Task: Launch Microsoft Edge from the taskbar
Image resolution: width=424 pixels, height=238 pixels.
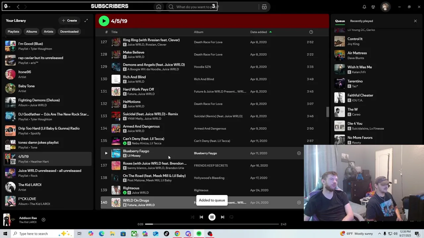Action: point(101,234)
